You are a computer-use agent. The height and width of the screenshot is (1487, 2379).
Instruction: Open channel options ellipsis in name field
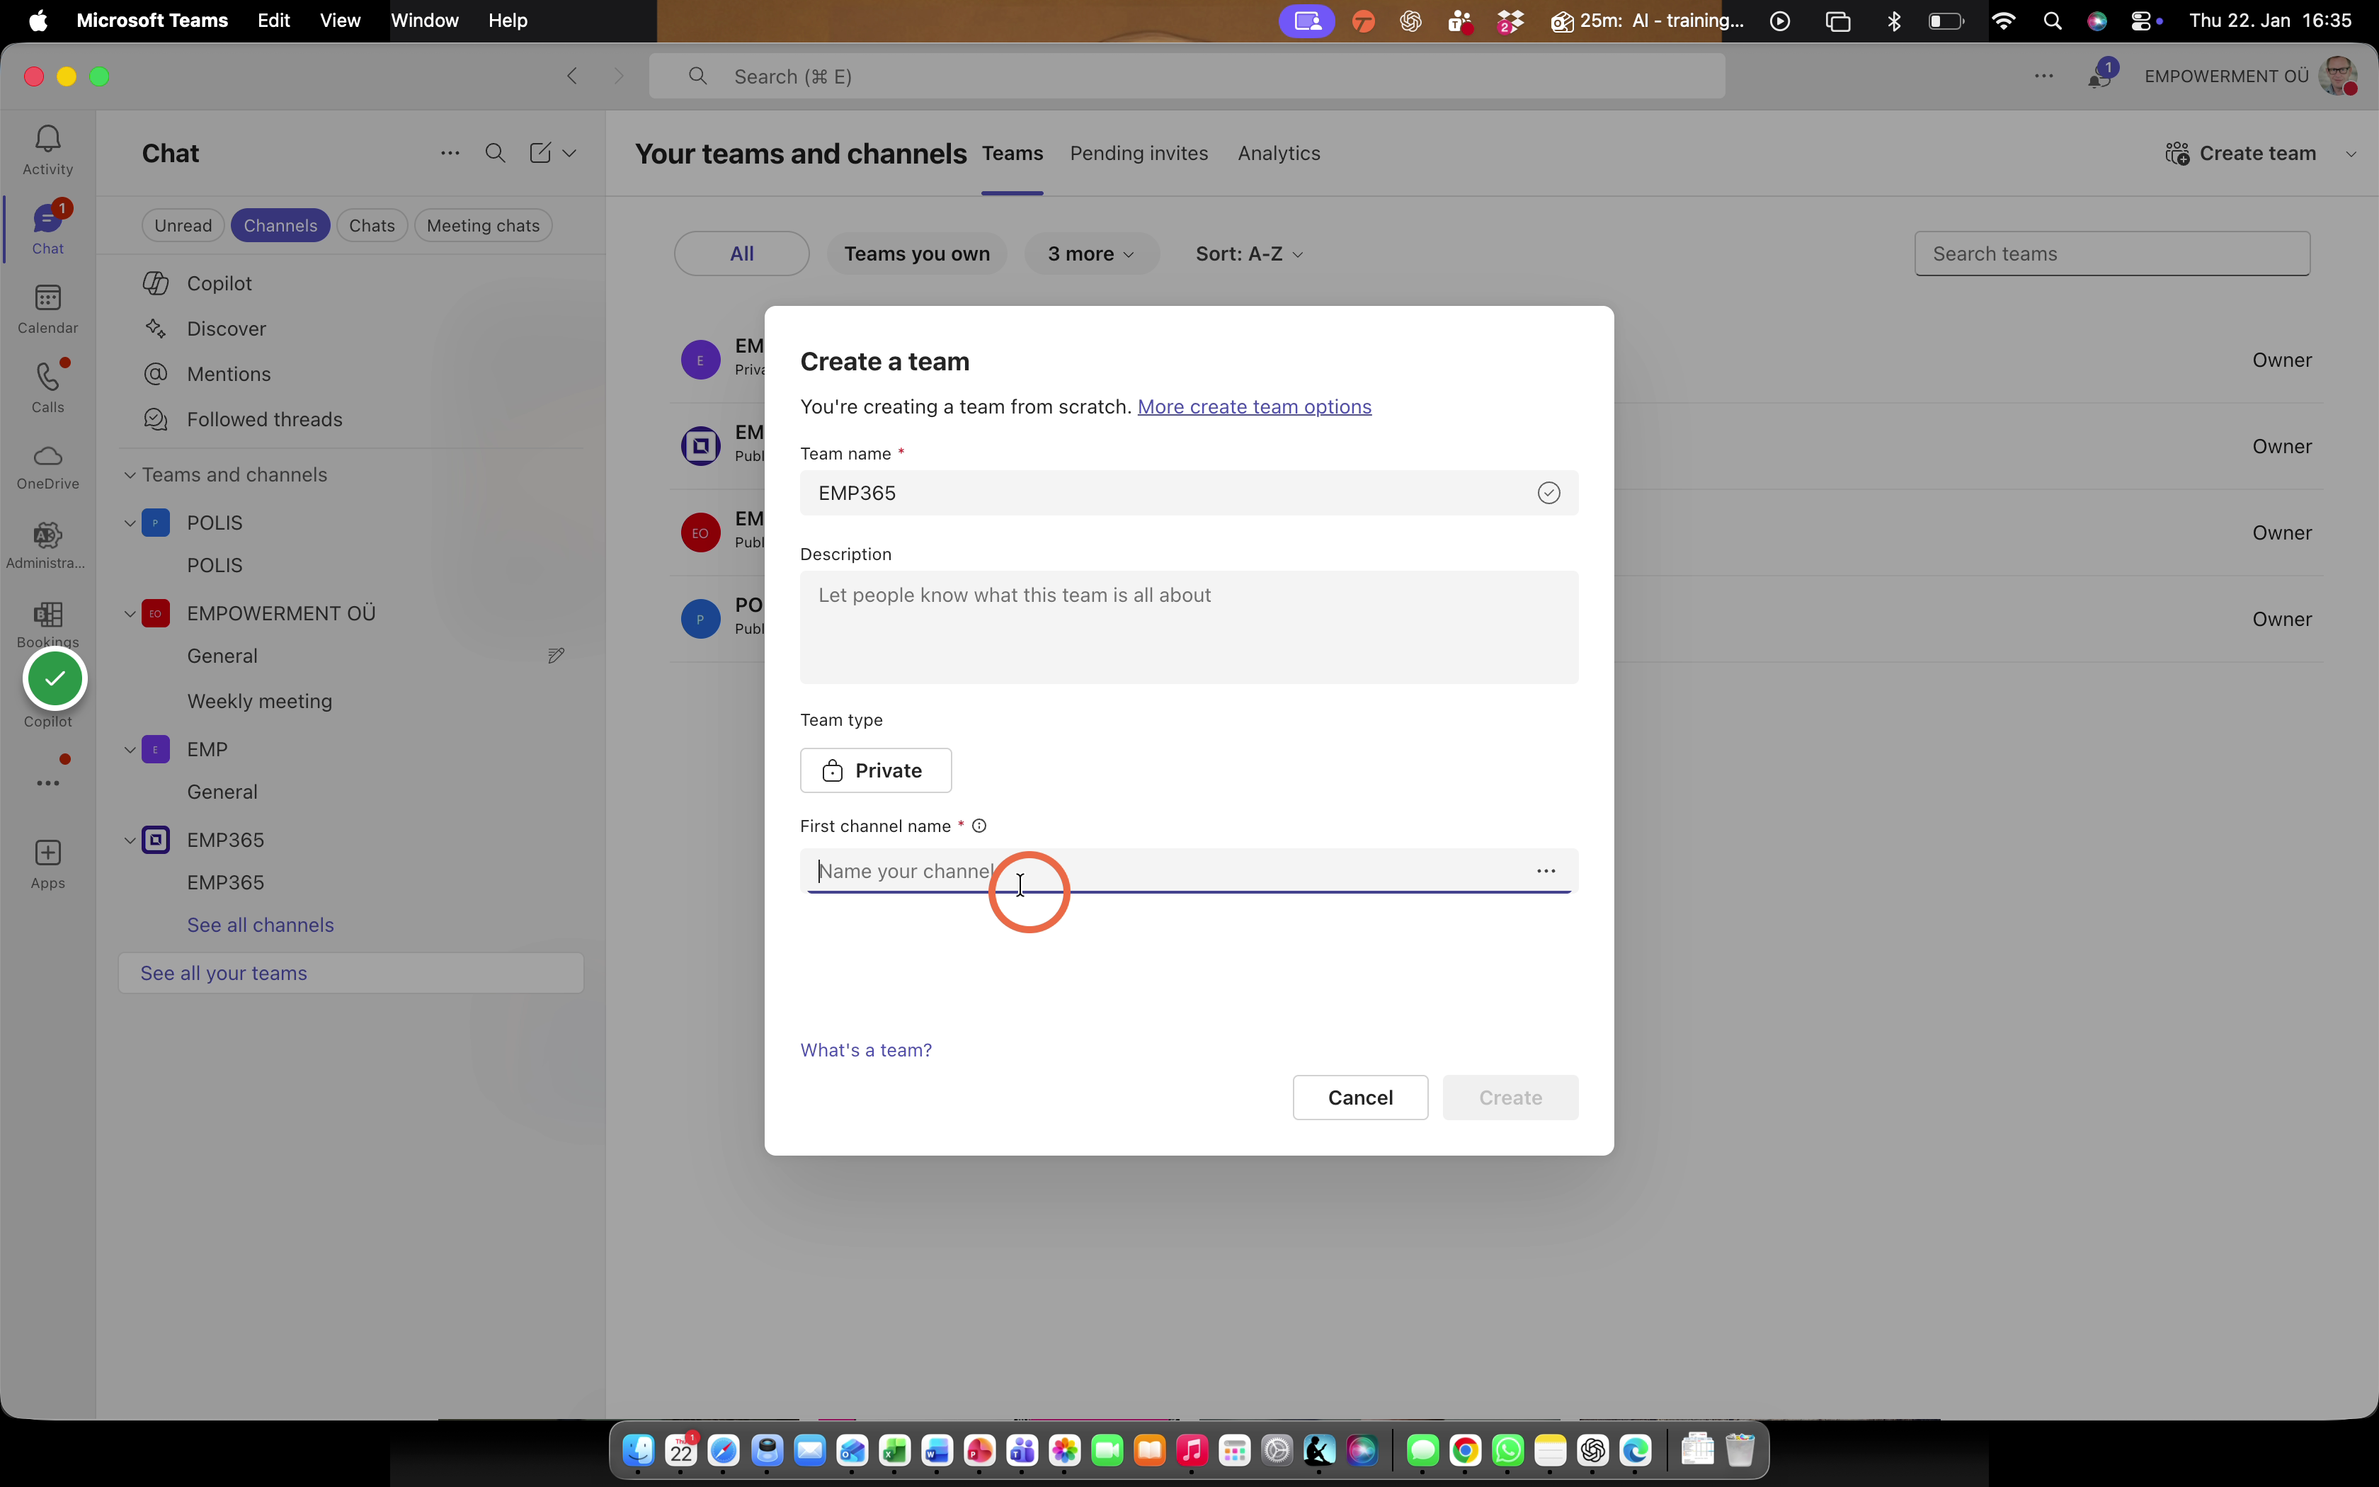pyautogui.click(x=1546, y=870)
